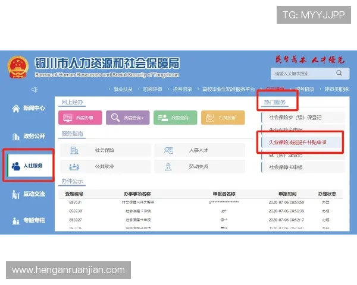Open the 评审类职称 top link
This screenshot has height=285, width=357.
tap(337, 89)
